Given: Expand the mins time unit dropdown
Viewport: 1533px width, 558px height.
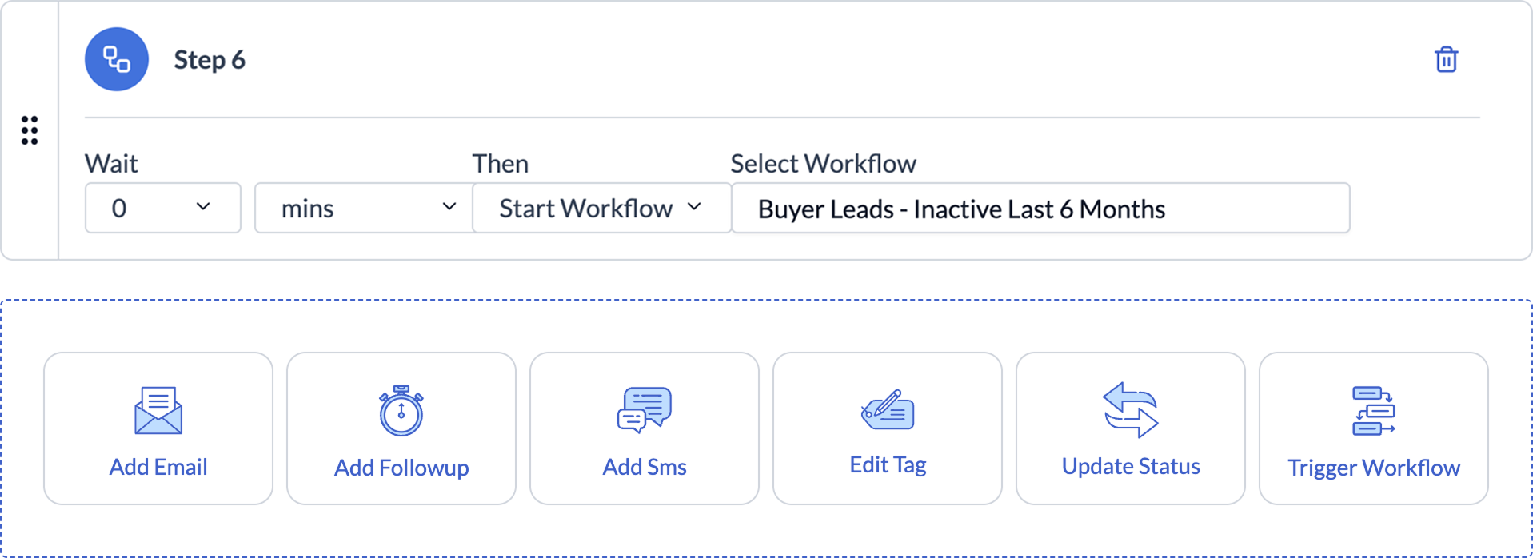Looking at the screenshot, I should click(x=364, y=208).
